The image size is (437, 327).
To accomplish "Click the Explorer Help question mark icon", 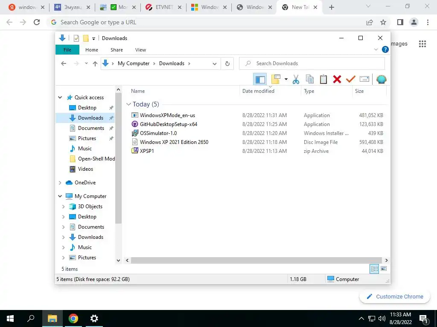I will click(385, 49).
